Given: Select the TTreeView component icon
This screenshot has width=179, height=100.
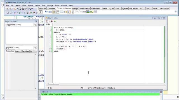Looking at the screenshot, I should (54, 12).
